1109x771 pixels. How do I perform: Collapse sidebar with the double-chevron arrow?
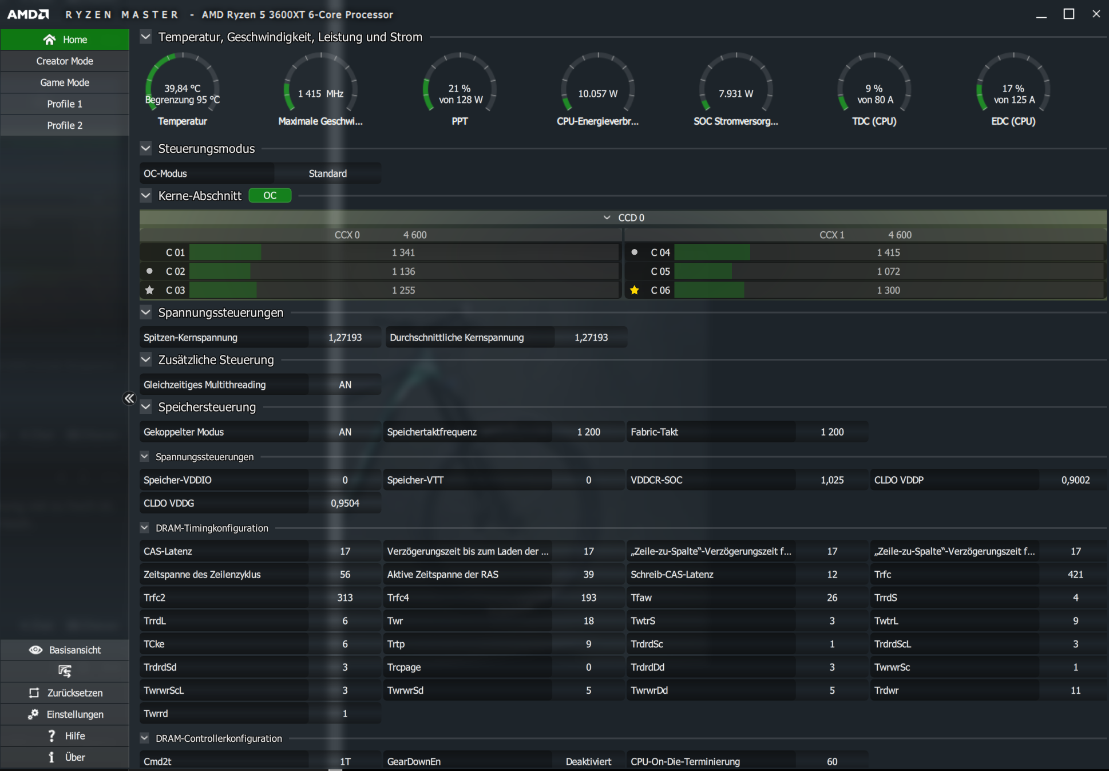pos(129,398)
